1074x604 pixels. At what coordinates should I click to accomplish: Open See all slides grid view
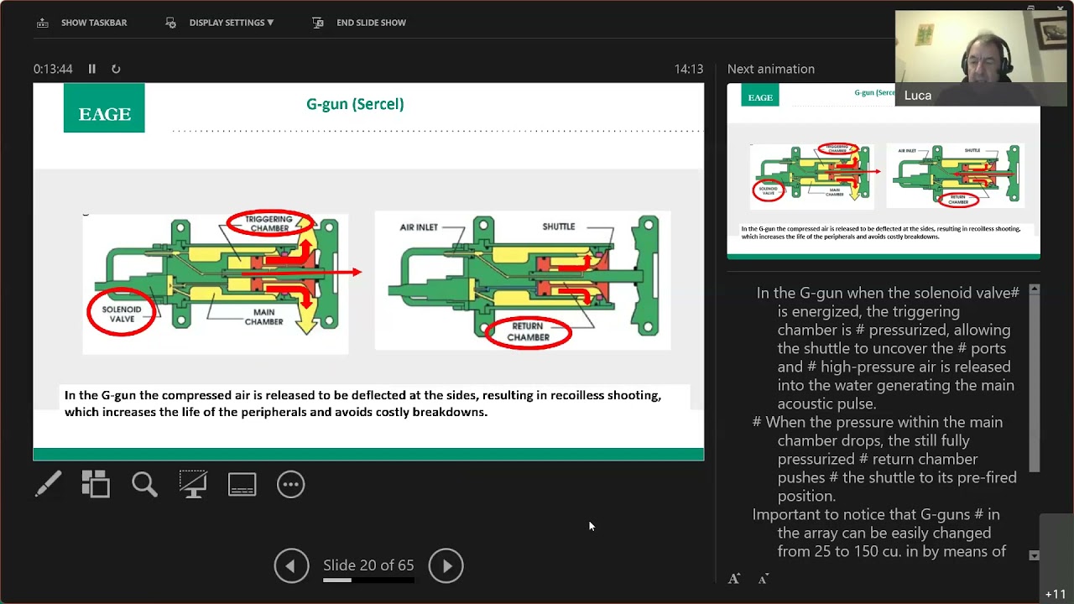point(96,484)
